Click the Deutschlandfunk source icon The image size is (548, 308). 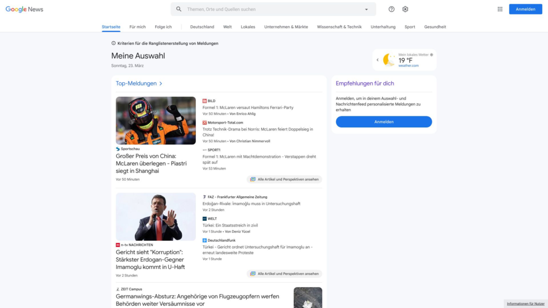click(x=204, y=240)
